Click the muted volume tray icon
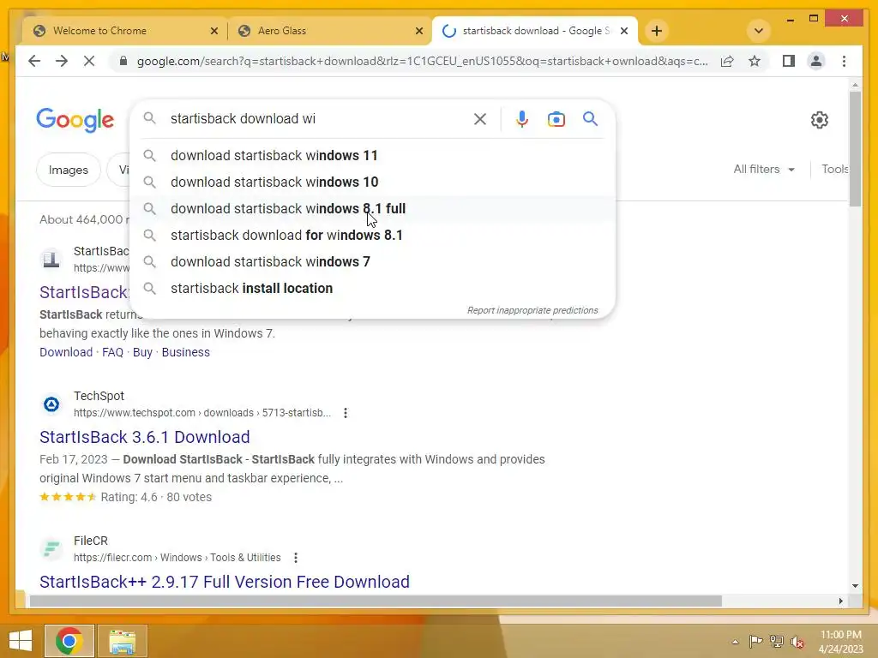 797,641
